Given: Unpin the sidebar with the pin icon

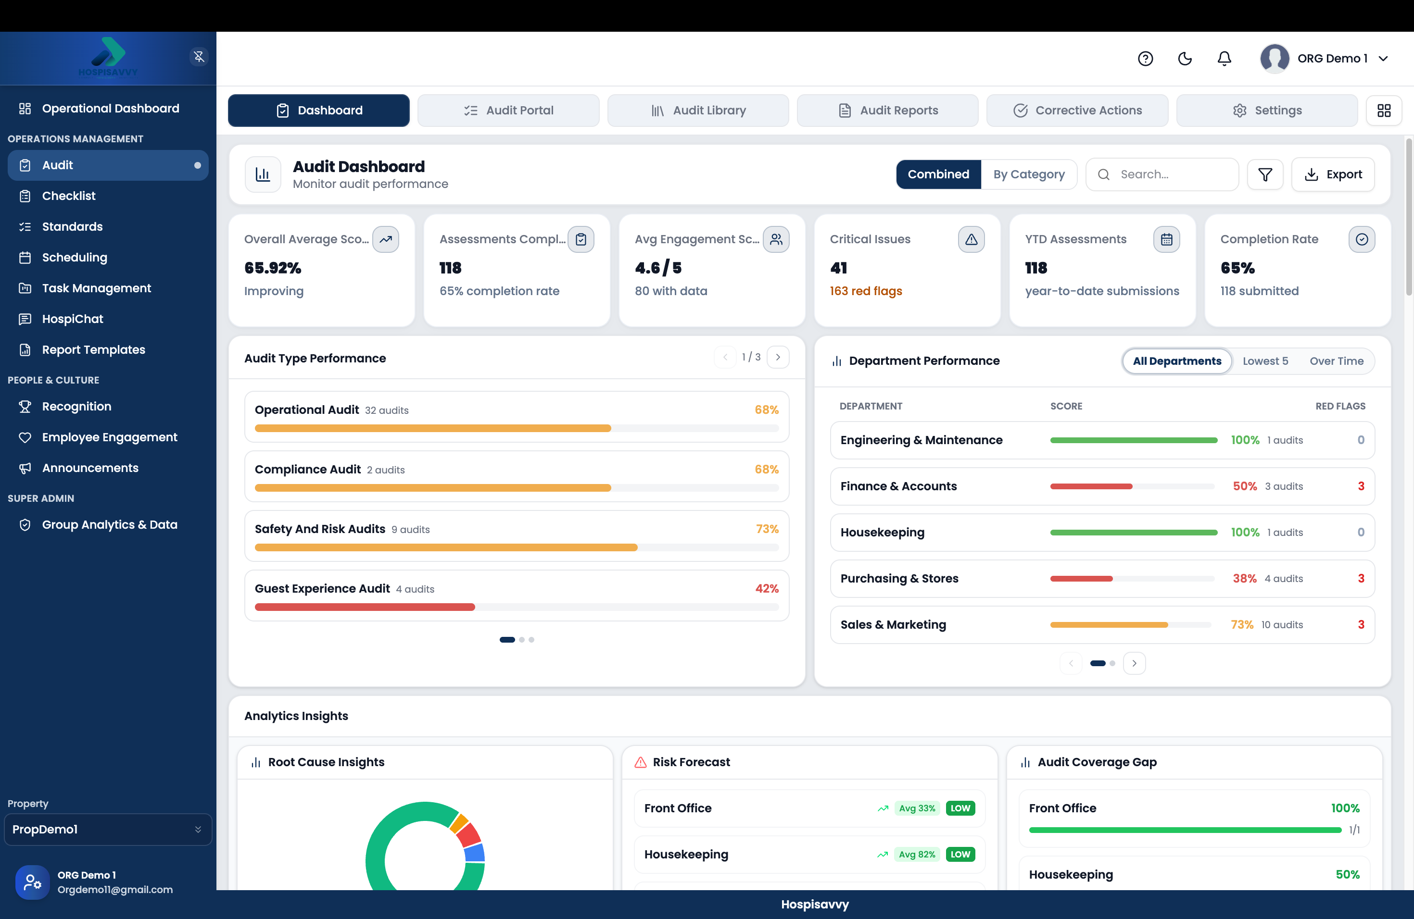Looking at the screenshot, I should point(199,56).
